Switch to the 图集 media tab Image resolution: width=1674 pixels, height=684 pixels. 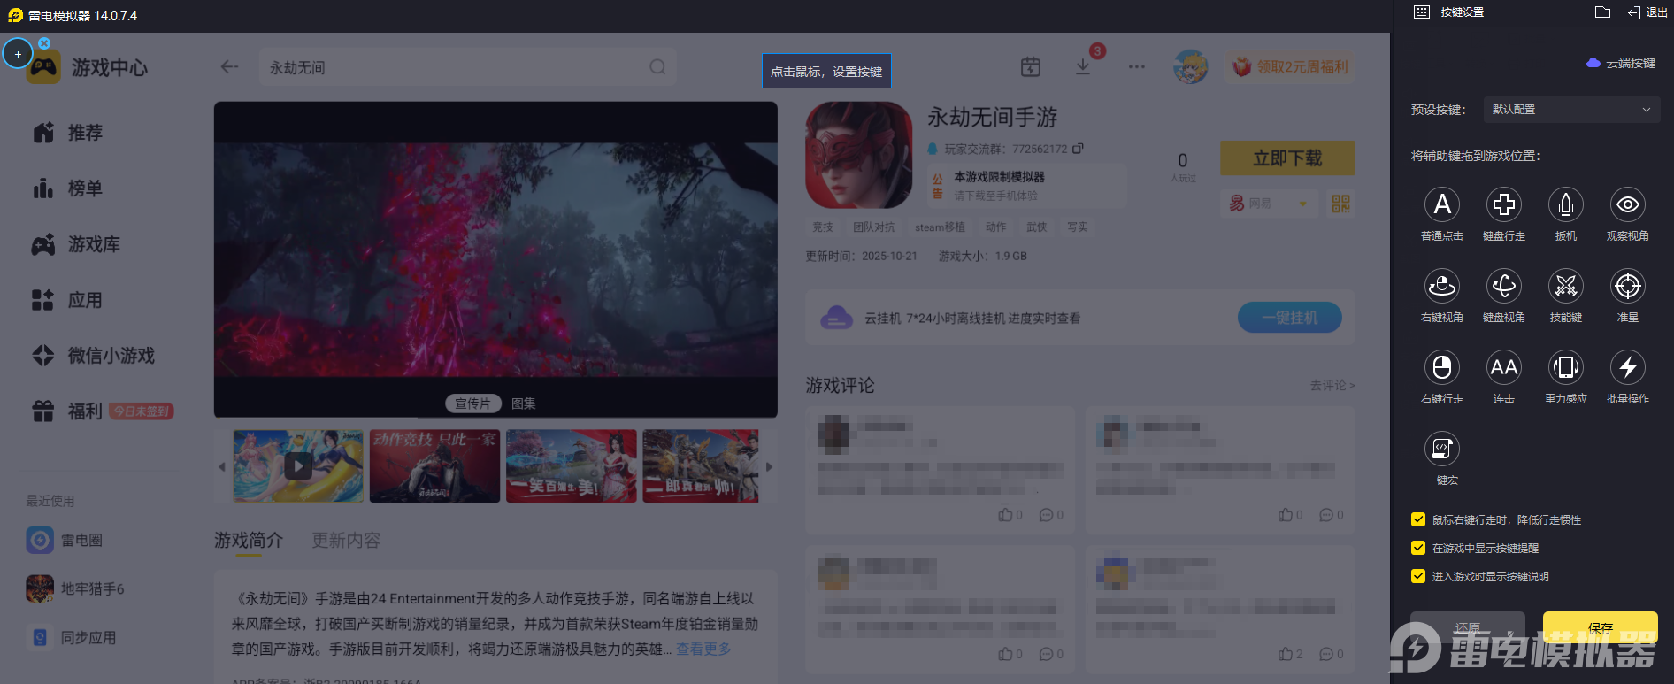coord(524,403)
